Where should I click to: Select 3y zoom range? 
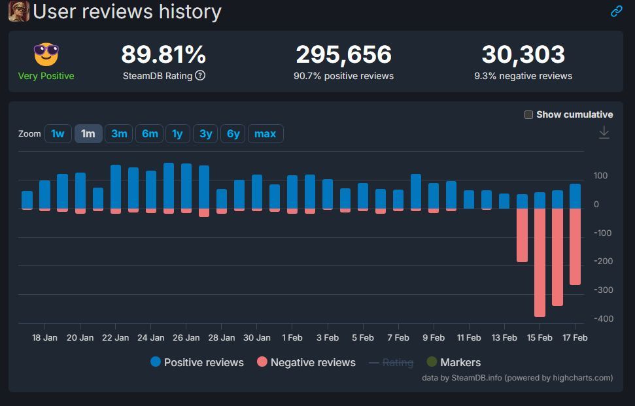tap(205, 133)
